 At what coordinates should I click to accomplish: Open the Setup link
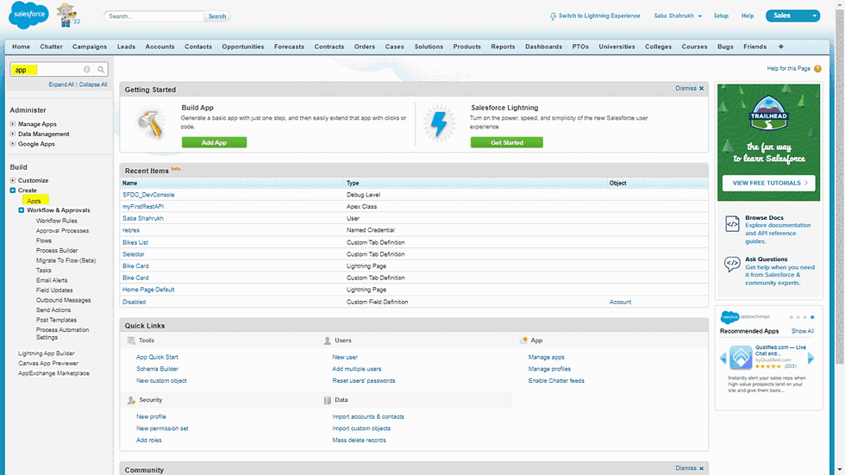pyautogui.click(x=721, y=16)
